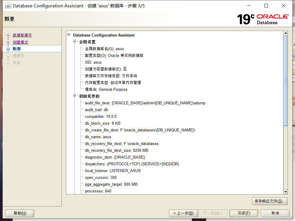295x221 pixels.
Task: Maximize the Database Configuration Assistant window
Action: click(x=266, y=6)
